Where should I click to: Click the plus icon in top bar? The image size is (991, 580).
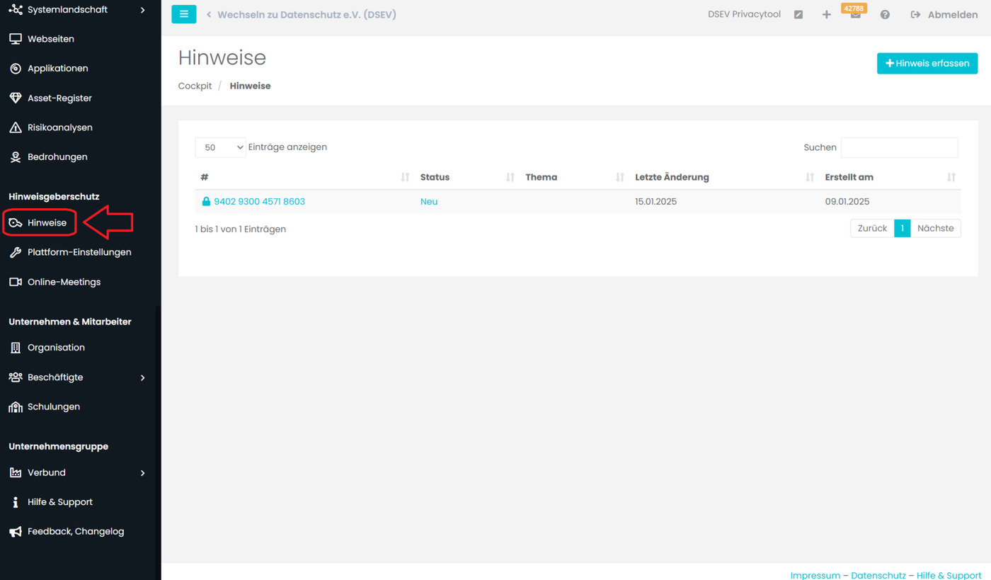point(826,15)
